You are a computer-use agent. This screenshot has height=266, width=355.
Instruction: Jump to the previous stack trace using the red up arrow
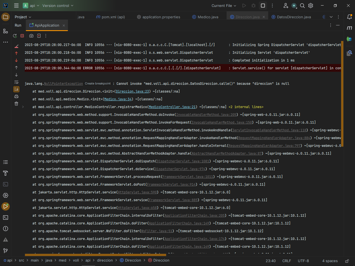click(x=16, y=53)
